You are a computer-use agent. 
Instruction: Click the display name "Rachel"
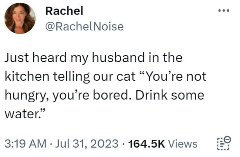[x=64, y=11]
